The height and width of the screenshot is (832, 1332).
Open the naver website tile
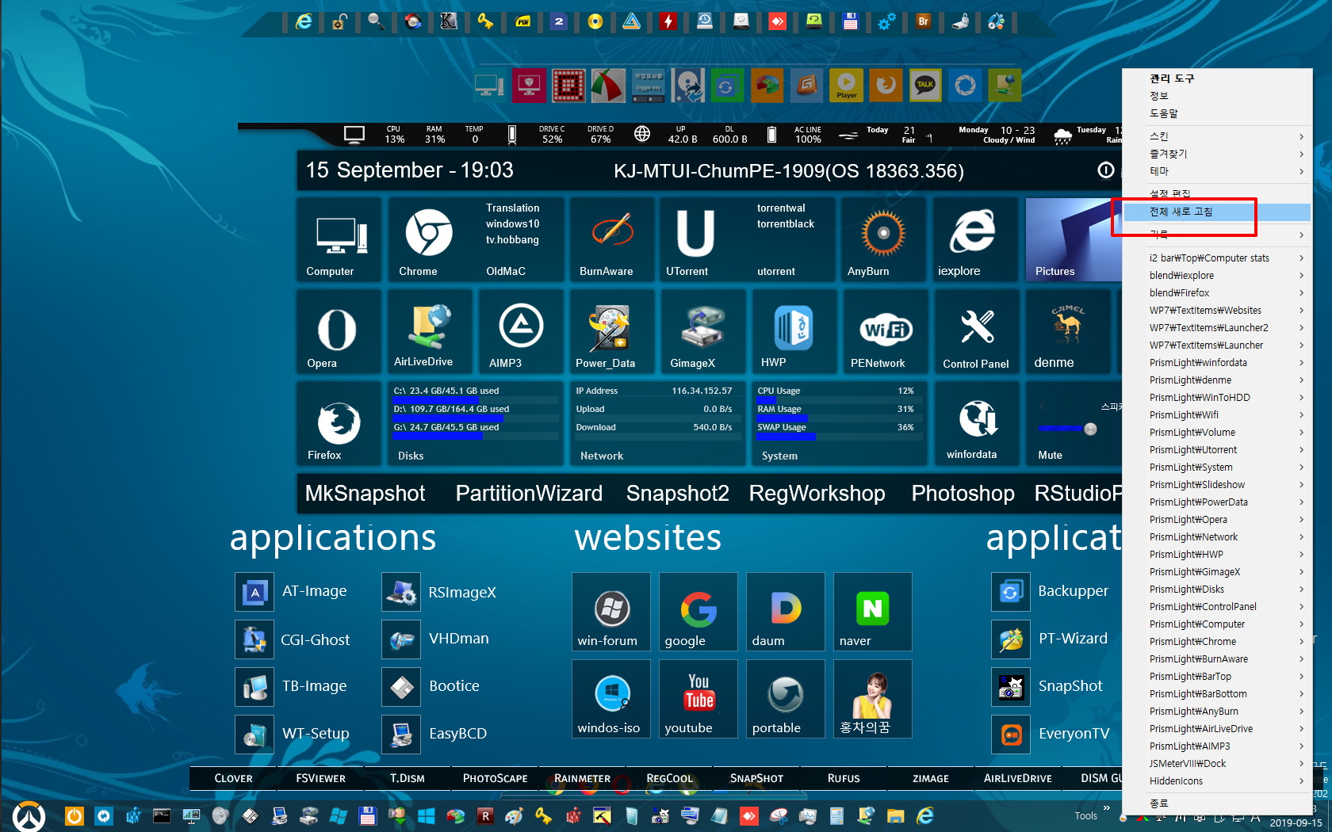872,612
